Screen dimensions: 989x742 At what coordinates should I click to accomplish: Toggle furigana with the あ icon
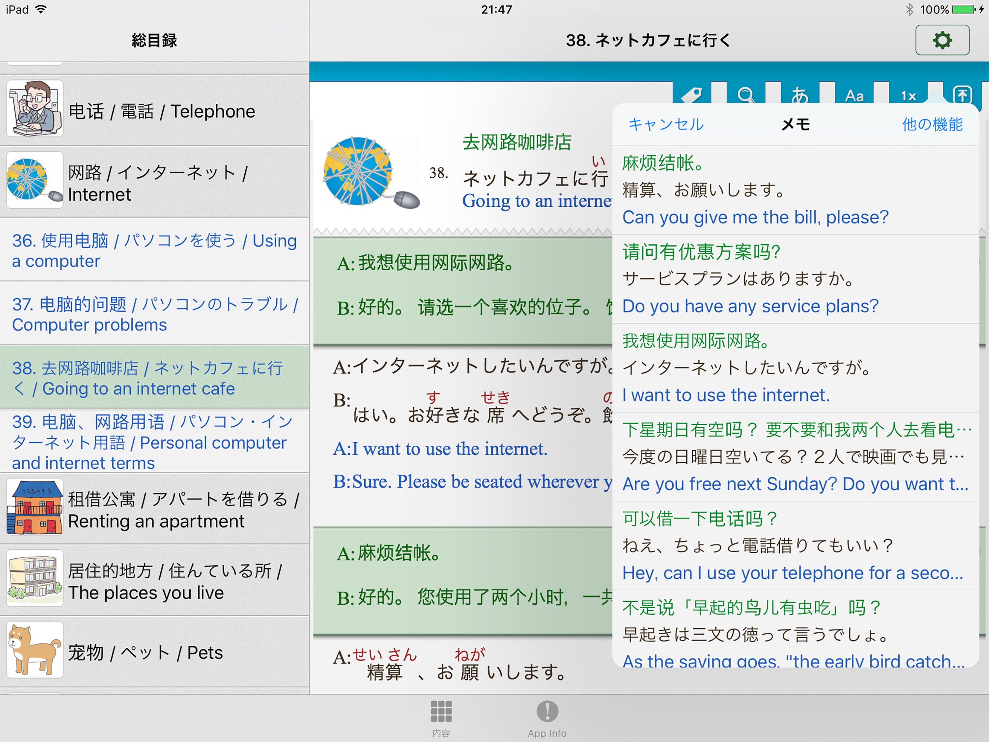pos(800,95)
